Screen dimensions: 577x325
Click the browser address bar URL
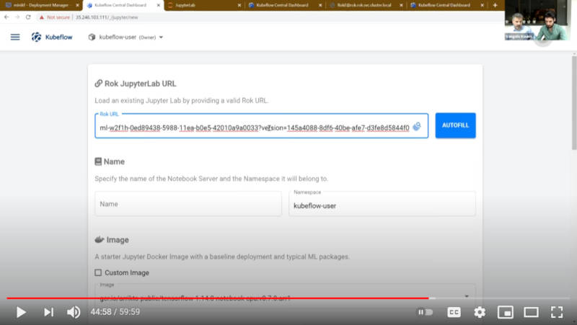pyautogui.click(x=107, y=17)
